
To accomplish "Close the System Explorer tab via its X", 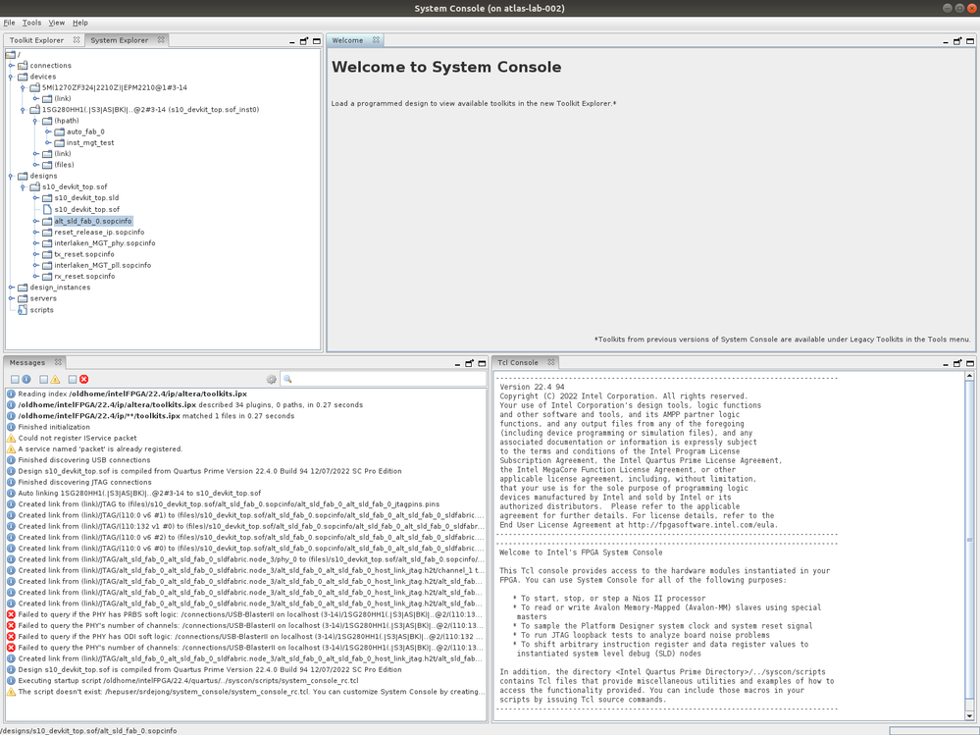I will click(x=161, y=39).
